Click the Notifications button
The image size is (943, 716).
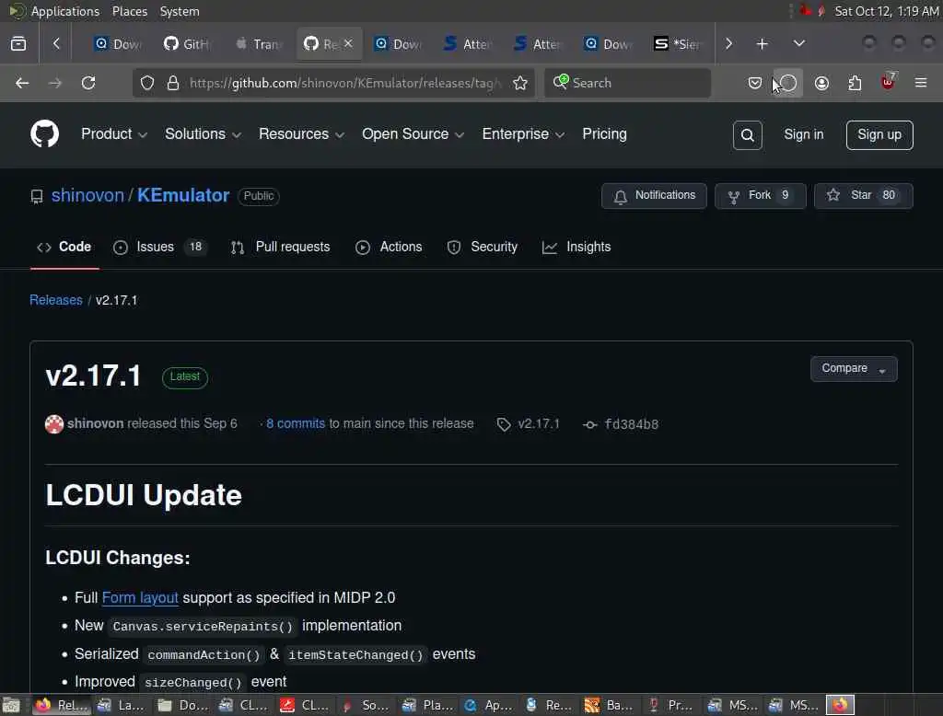click(654, 195)
